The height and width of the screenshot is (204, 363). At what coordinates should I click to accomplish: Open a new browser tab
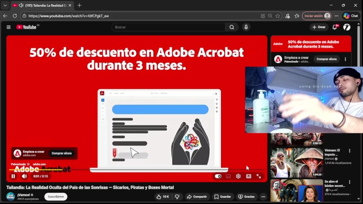(x=79, y=5)
